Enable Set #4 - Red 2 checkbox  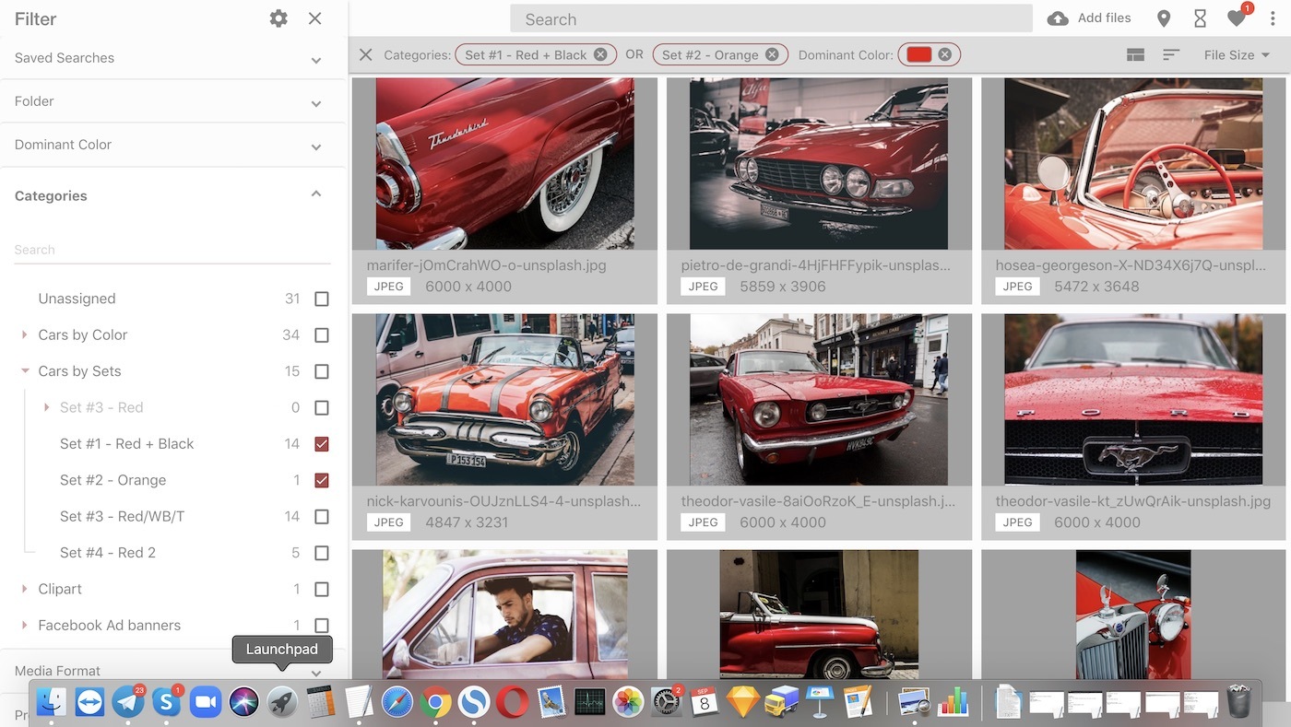[x=322, y=553]
